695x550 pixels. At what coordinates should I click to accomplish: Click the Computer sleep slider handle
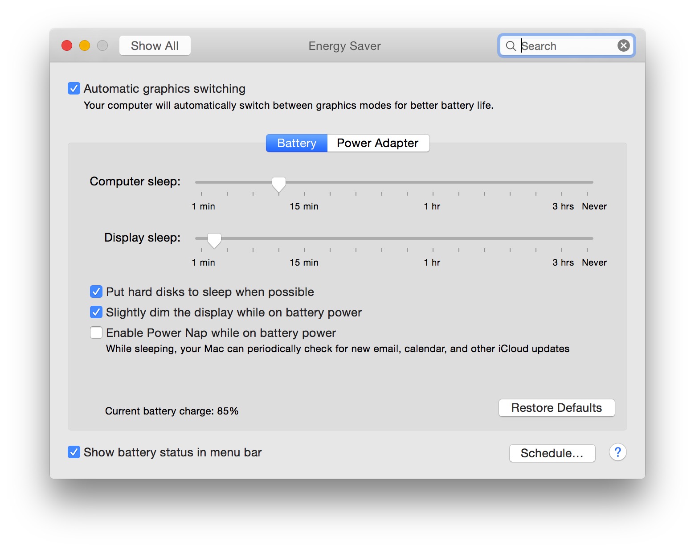(x=279, y=183)
